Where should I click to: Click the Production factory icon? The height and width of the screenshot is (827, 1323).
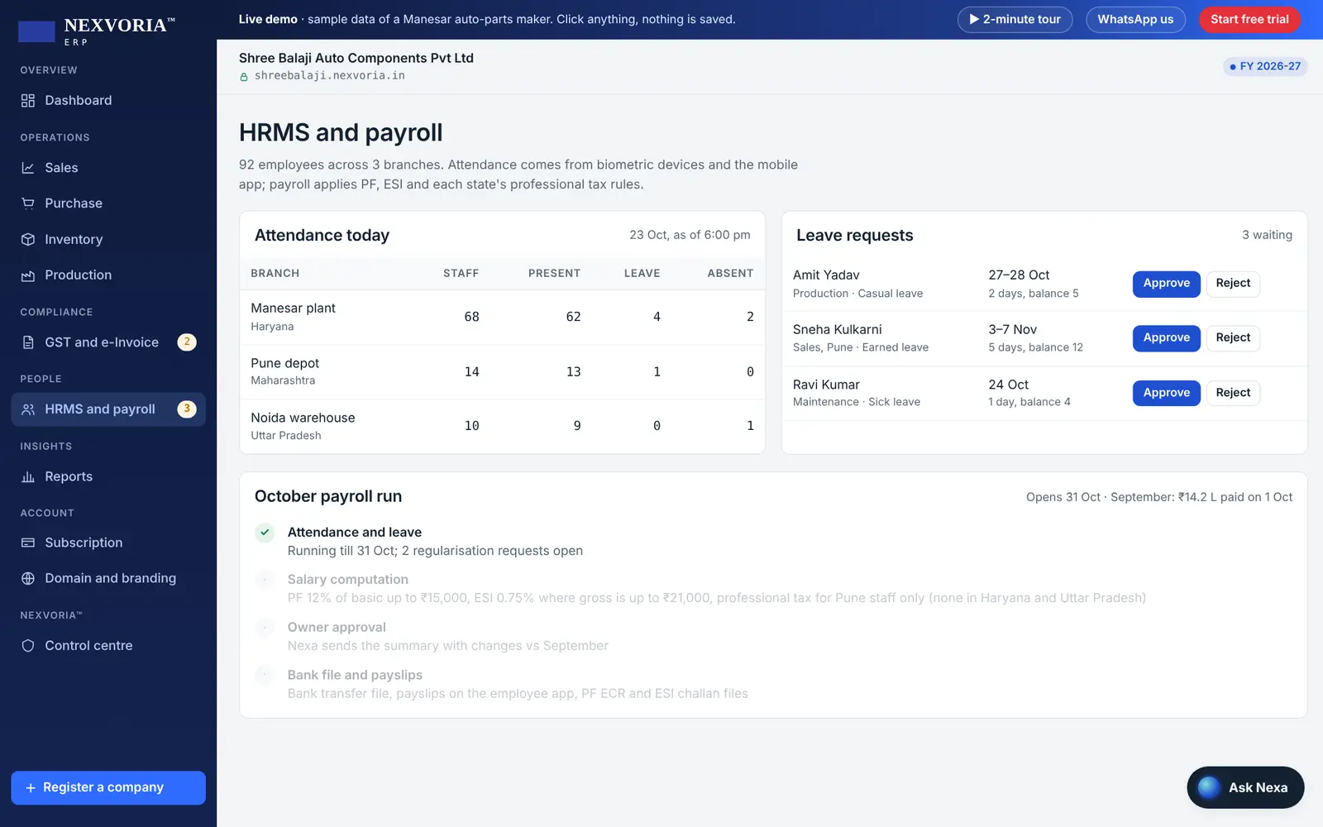click(28, 275)
